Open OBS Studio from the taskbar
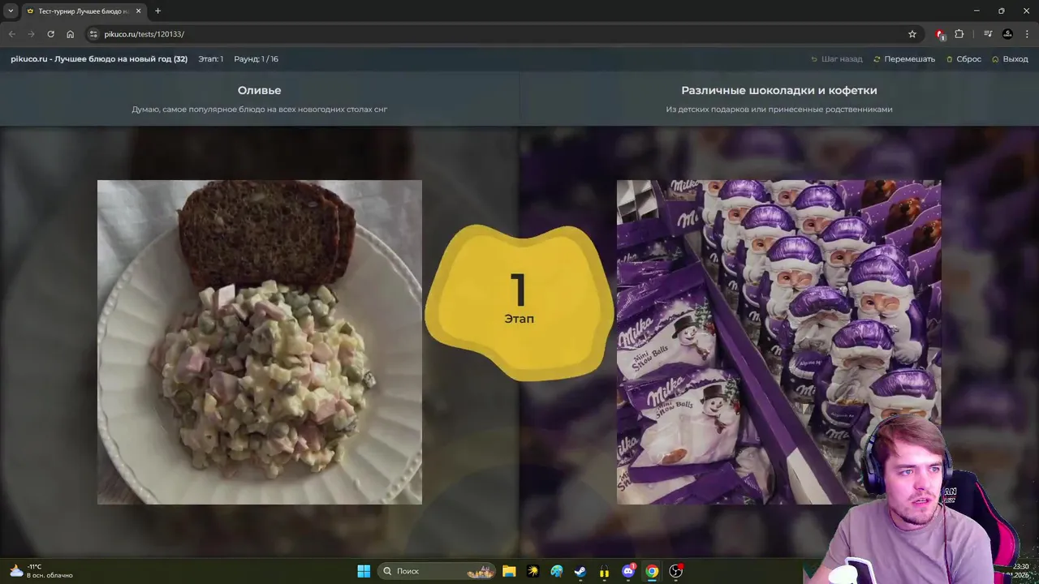Image resolution: width=1039 pixels, height=584 pixels. point(675,571)
